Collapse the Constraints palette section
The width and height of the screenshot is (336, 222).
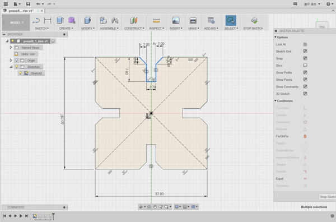coord(276,101)
